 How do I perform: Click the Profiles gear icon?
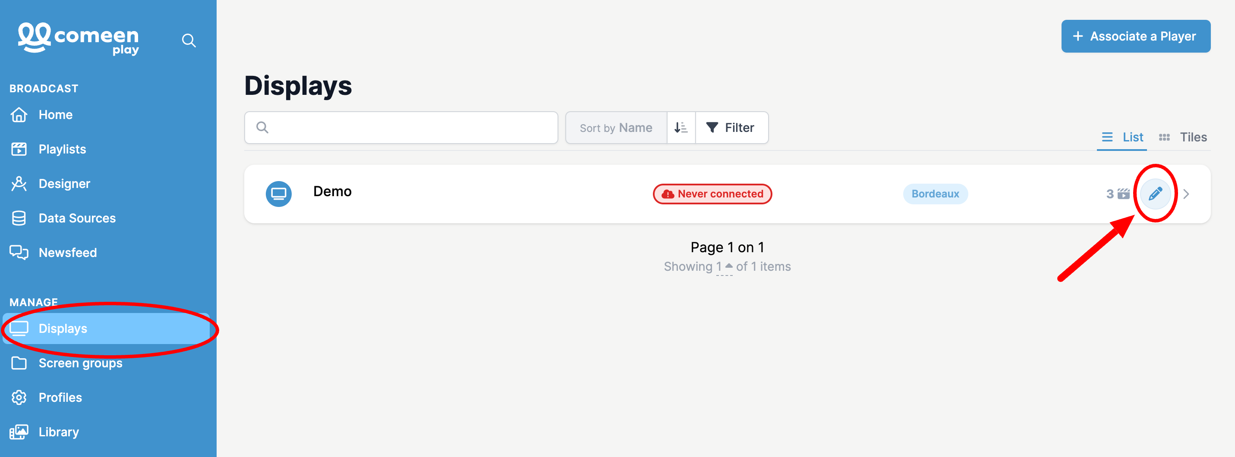click(19, 398)
